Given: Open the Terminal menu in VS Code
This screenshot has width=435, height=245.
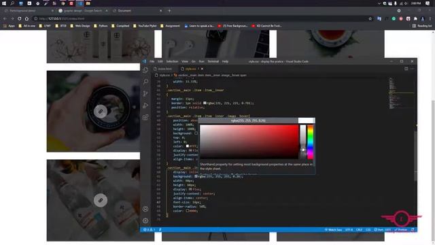Looking at the screenshot, I should [x=213, y=61].
